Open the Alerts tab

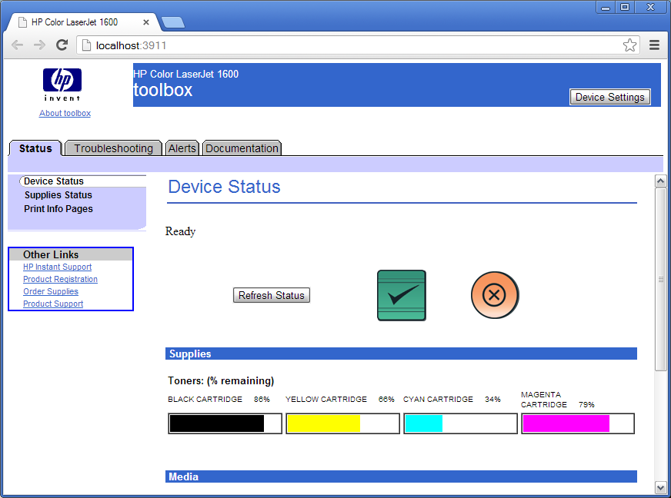pyautogui.click(x=182, y=148)
